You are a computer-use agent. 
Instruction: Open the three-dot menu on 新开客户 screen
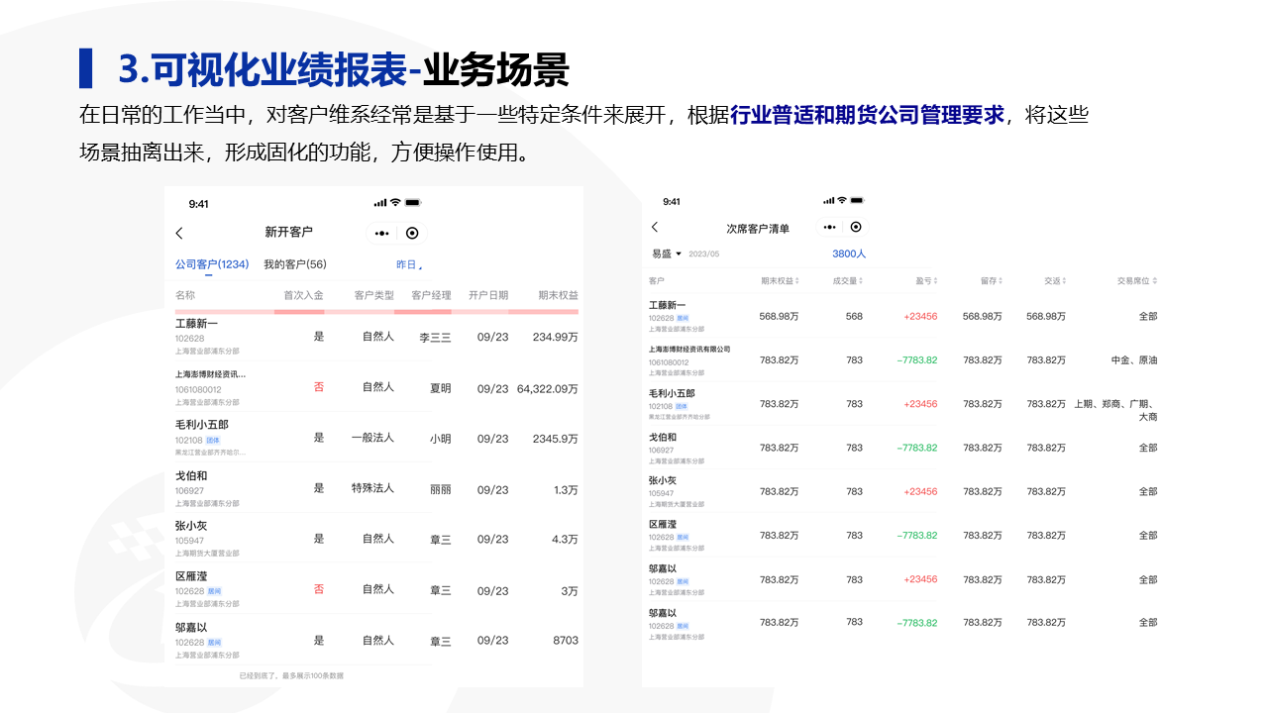coord(382,233)
